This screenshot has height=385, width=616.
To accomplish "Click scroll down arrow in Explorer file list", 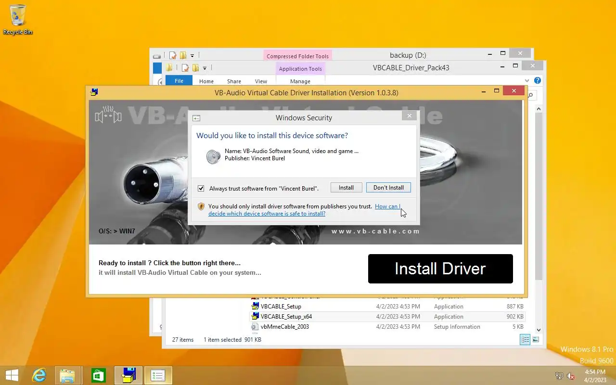I will click(539, 330).
